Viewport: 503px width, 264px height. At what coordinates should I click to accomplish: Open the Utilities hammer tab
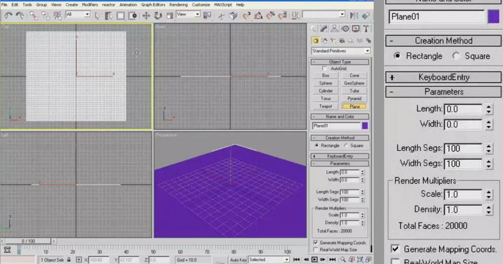[366, 29]
